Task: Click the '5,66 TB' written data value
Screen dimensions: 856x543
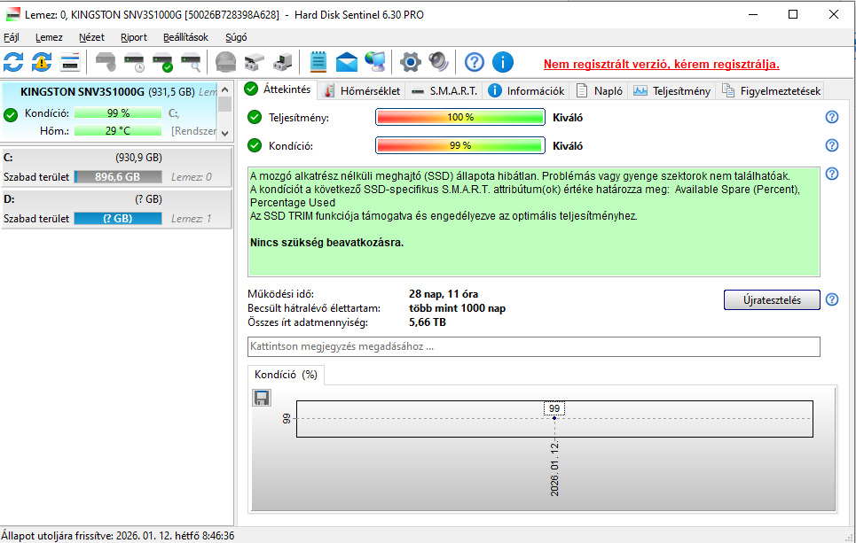Action: point(428,322)
